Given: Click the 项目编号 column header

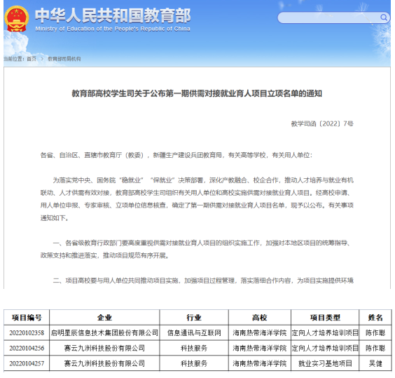Looking at the screenshot, I should 27,318.
